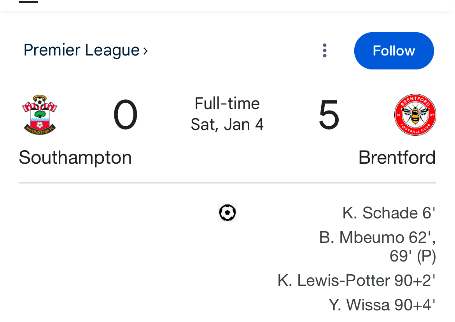Viewport: 455px width, 322px height.
Task: Select the Brentford team name
Action: (397, 158)
